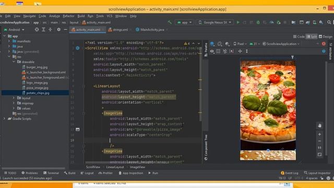Expand the mipmap folder
The width and height of the screenshot is (334, 188).
pyautogui.click(x=14, y=103)
